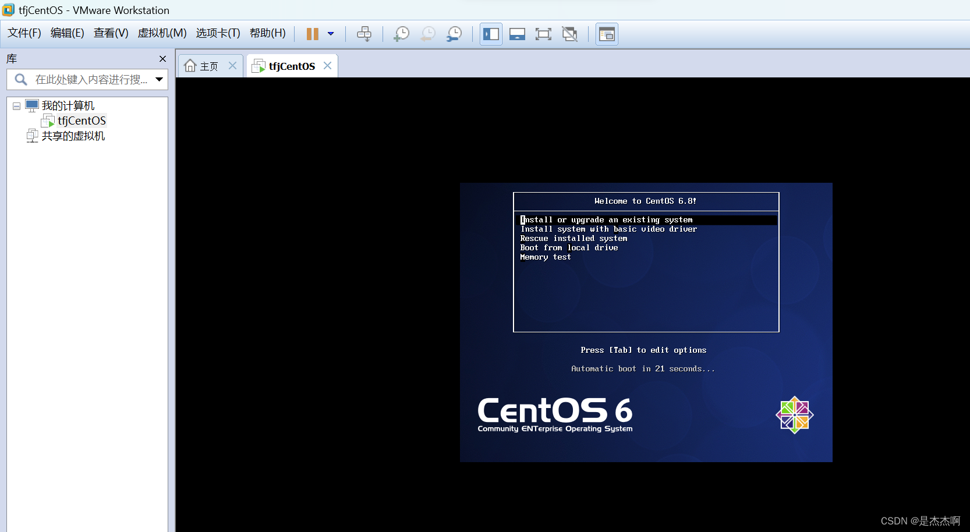Show or hide the thumbnail bar
This screenshot has width=970, height=532.
coord(517,34)
